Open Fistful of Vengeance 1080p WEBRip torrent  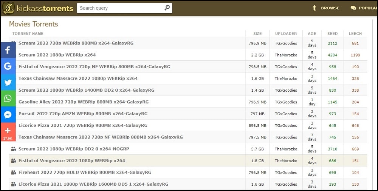71,161
